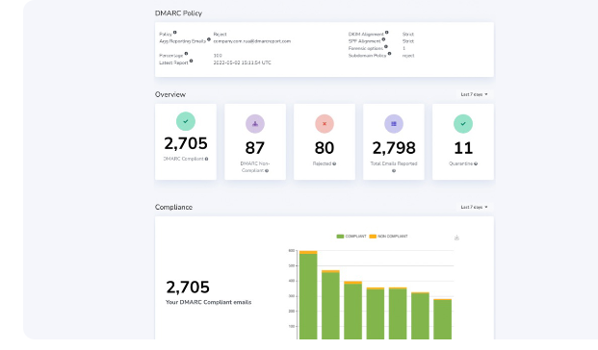Viewport: 598px width, 350px height.
Task: Click the Subdomain Policy reject value
Action: point(408,56)
